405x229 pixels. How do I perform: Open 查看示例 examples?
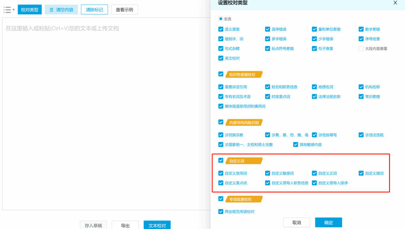click(125, 10)
